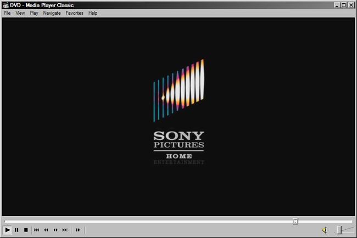The image size is (357, 238).
Task: Jump to the start of the seek bar track
Action: 5,221
